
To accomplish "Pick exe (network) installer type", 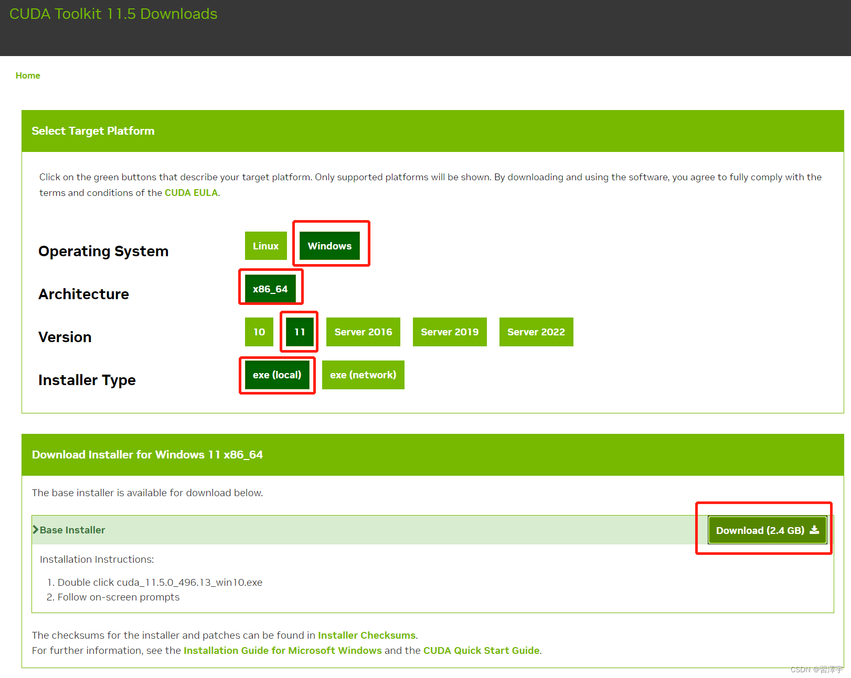I will (x=363, y=375).
